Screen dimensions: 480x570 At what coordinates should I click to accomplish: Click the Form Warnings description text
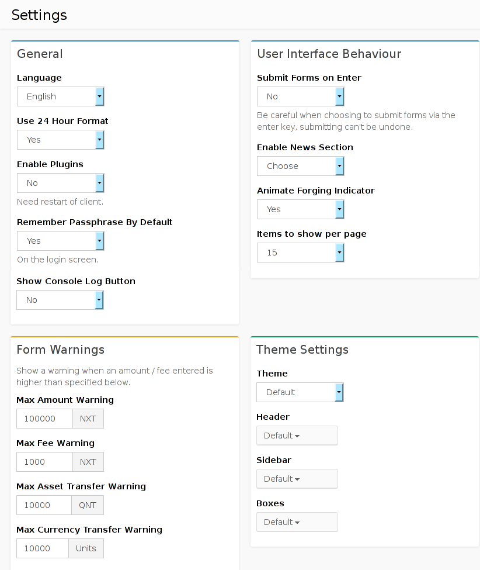pyautogui.click(x=114, y=376)
